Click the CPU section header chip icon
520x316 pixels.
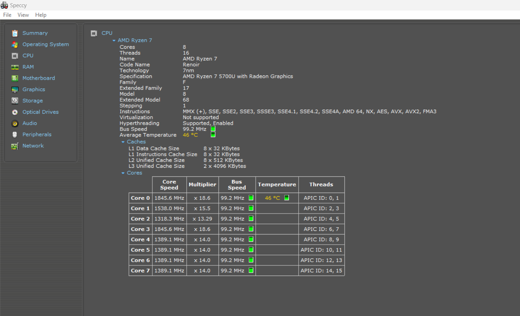(94, 33)
